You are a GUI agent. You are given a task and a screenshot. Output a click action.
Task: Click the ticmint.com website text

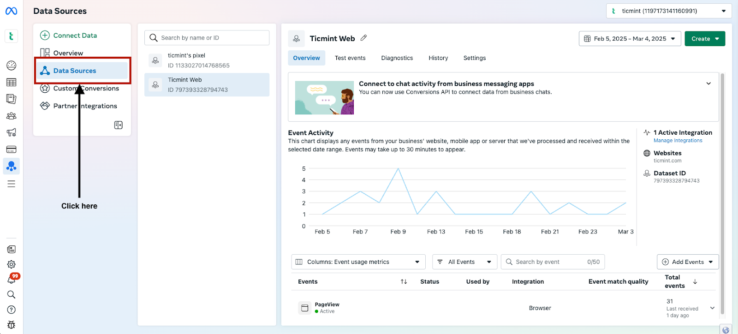coord(667,161)
